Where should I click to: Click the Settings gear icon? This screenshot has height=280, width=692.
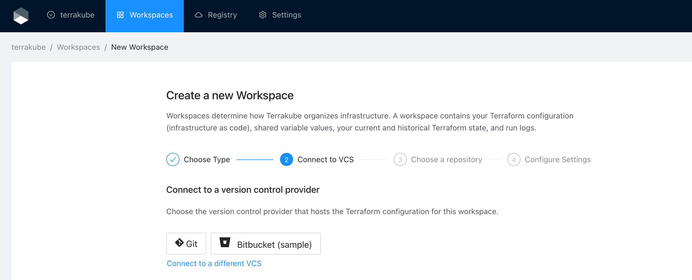[x=263, y=15]
